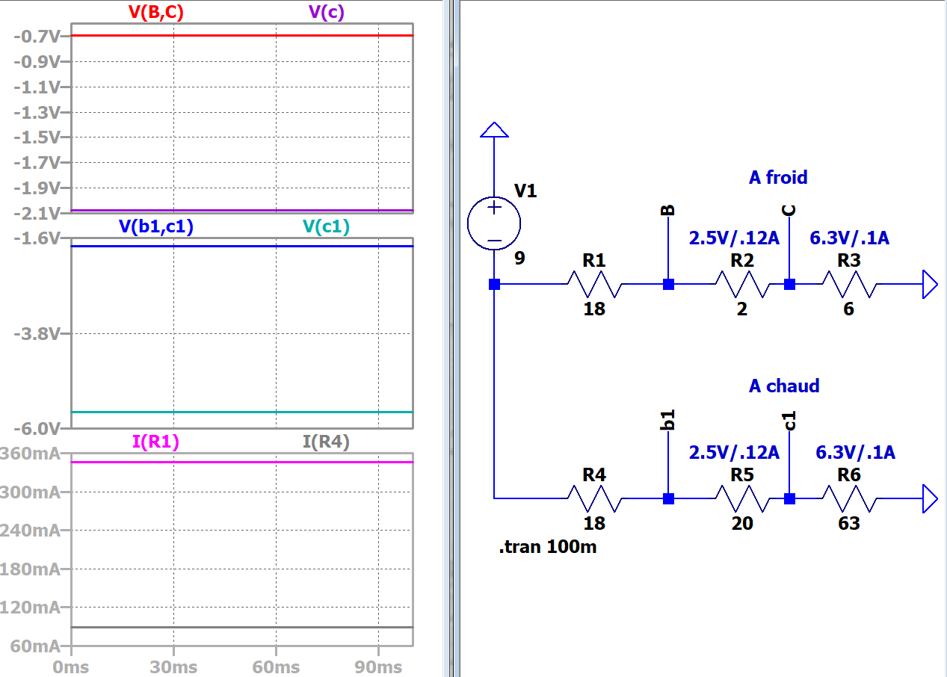Click the .tran 100m simulation directive
Viewport: 947px width, 677px height.
[548, 548]
